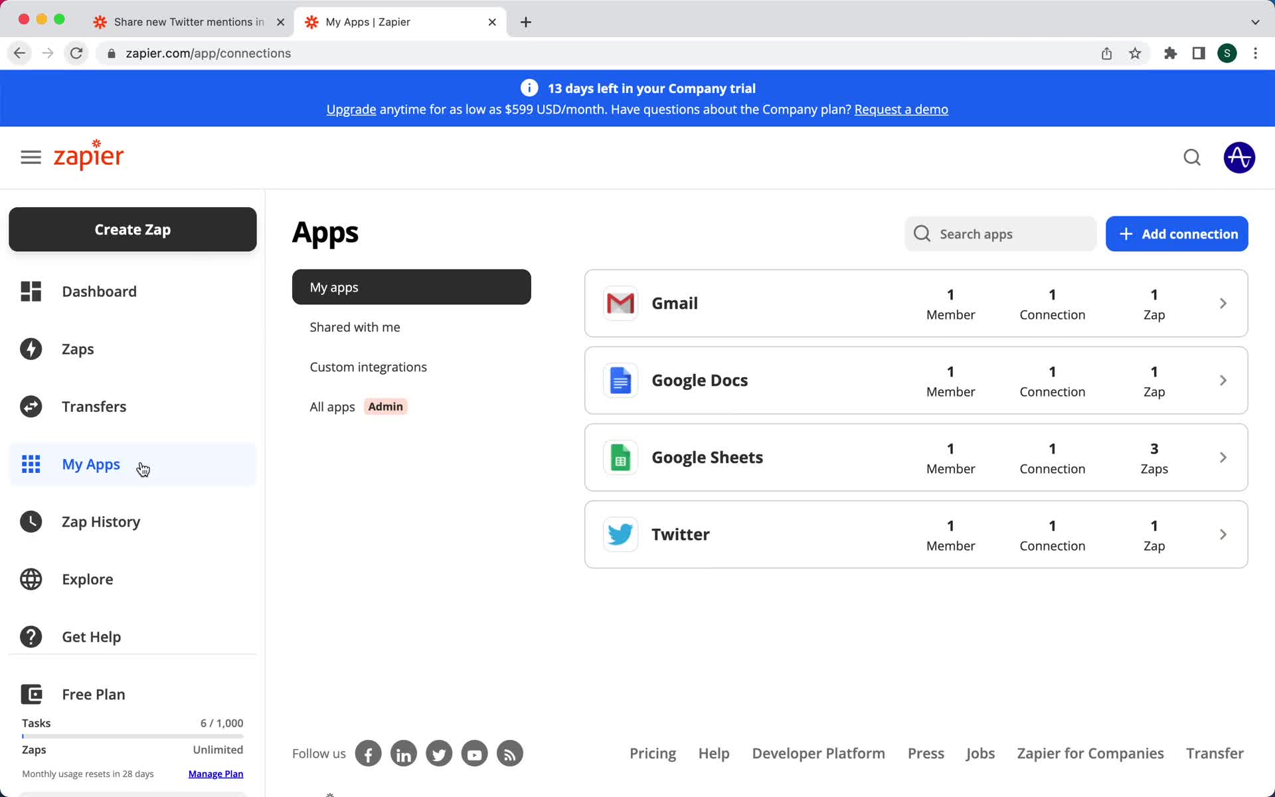
Task: Drag the Tasks usage progress bar
Action: [132, 735]
